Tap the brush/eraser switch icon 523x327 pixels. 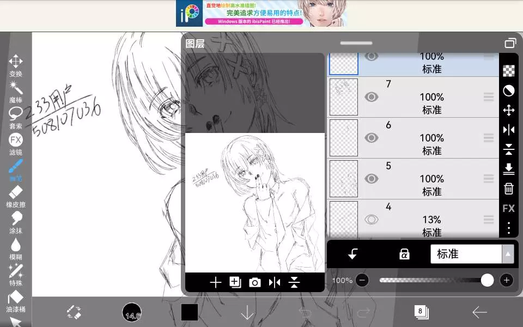[74, 312]
